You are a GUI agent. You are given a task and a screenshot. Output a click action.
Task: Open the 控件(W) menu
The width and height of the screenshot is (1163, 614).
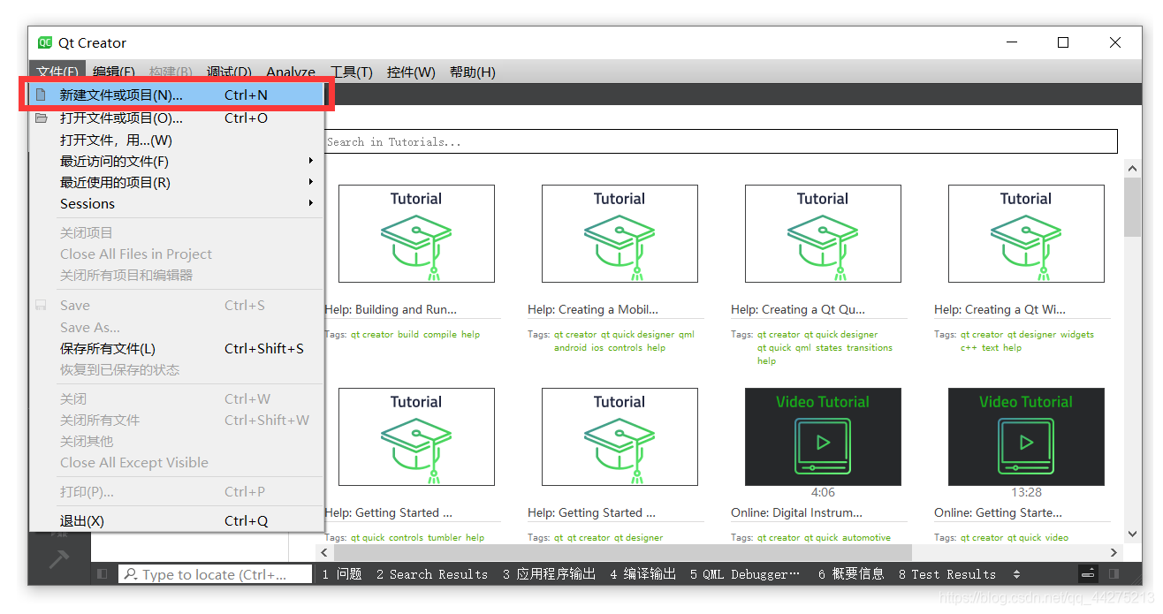point(411,72)
